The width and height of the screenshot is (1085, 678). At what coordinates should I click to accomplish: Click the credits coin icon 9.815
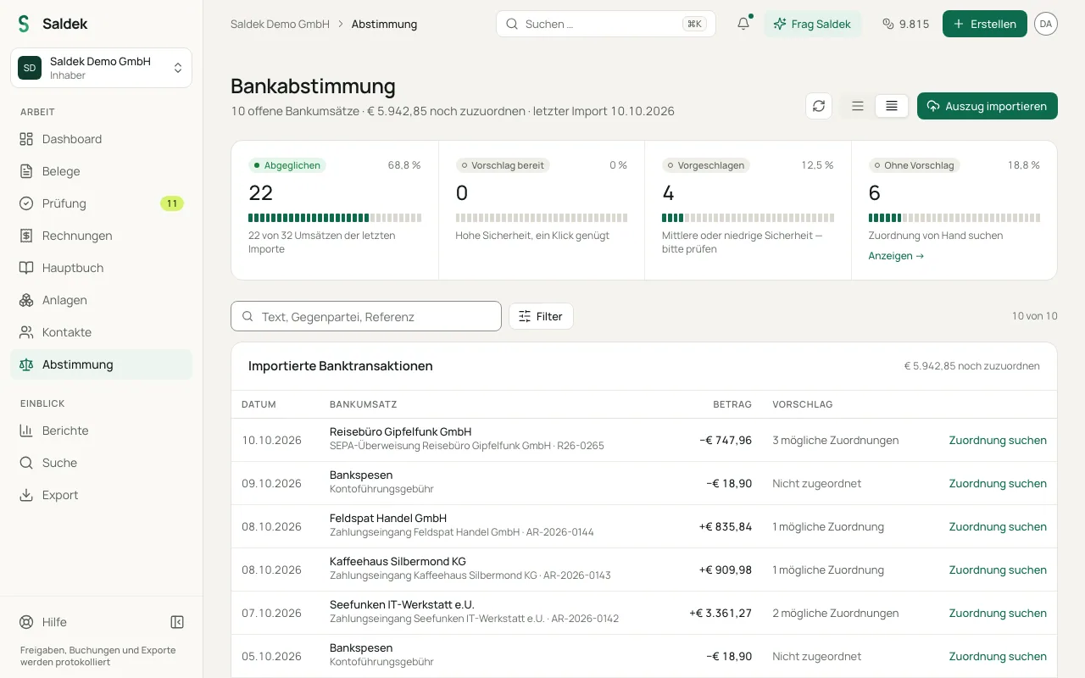[905, 24]
